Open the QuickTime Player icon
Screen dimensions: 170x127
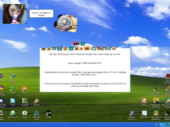pos(37,113)
